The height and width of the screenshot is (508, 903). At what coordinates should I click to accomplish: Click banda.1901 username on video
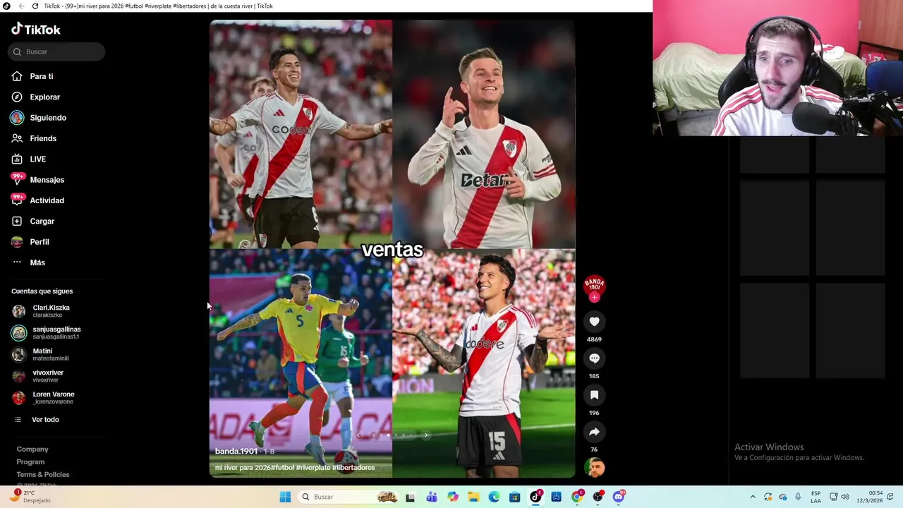[236, 451]
